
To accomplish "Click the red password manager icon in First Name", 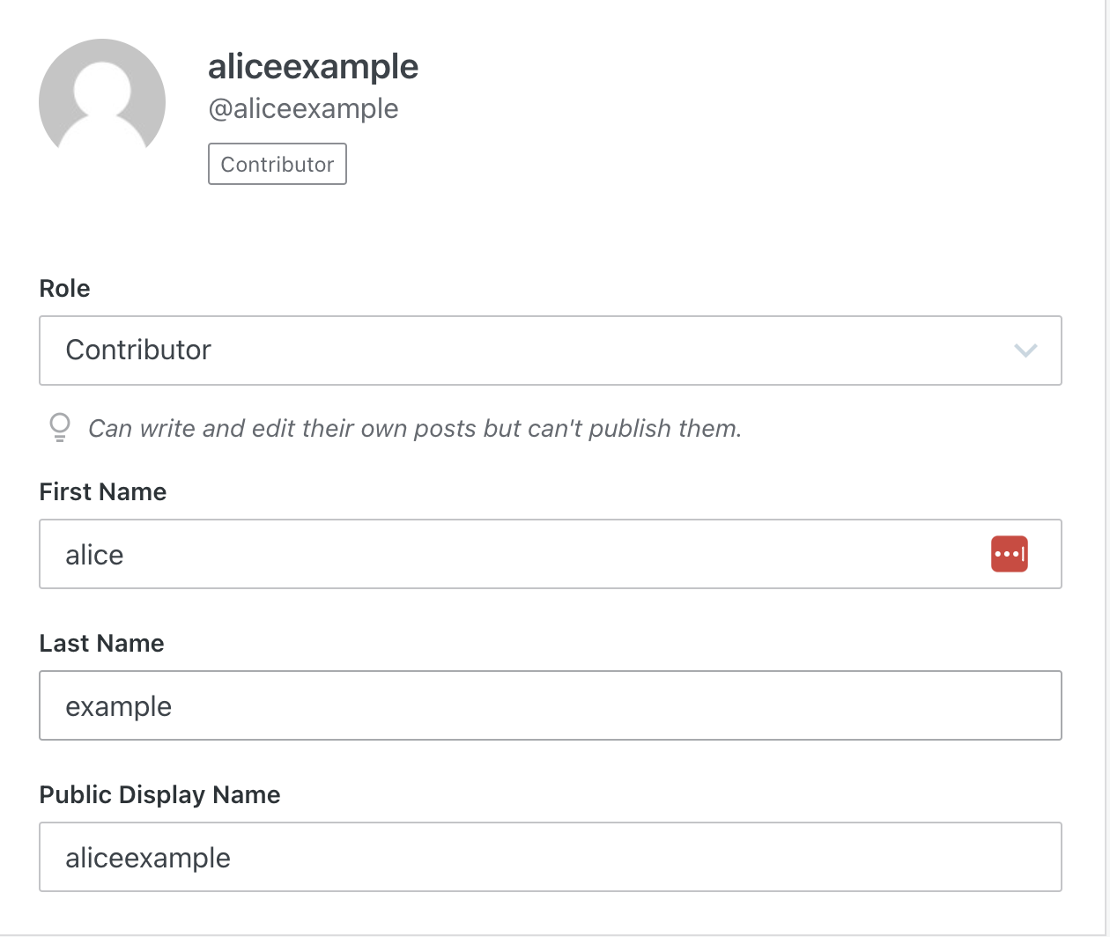I will (1010, 554).
